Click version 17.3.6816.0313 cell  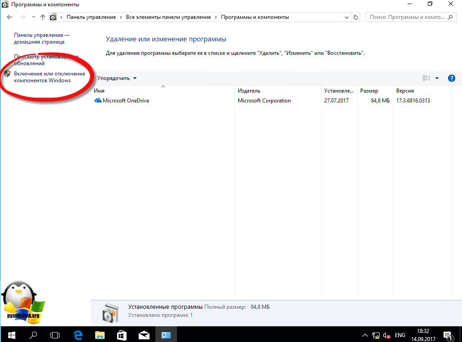413,101
